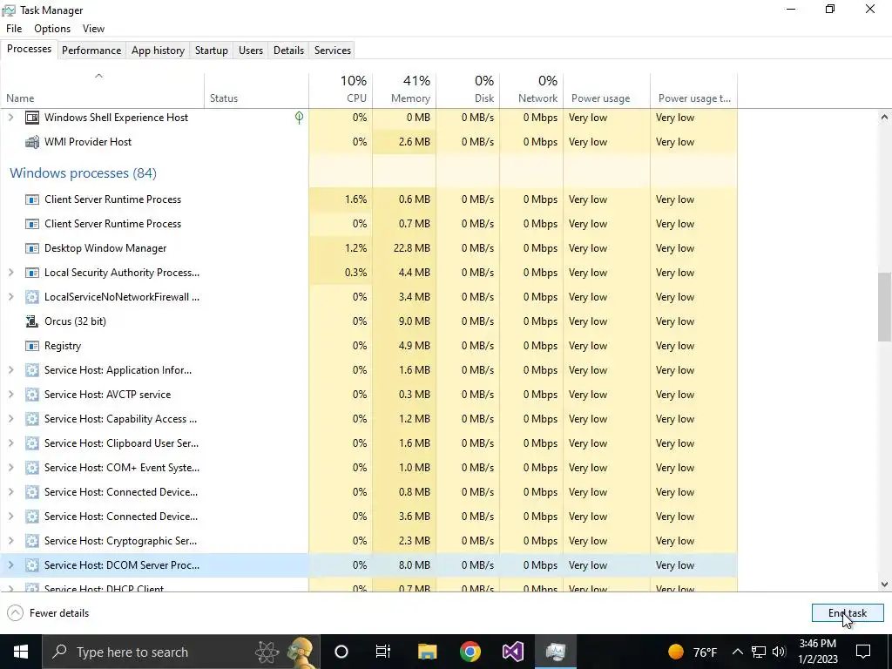Image resolution: width=892 pixels, height=669 pixels.
Task: Switch to the Services tab
Action: tap(333, 51)
